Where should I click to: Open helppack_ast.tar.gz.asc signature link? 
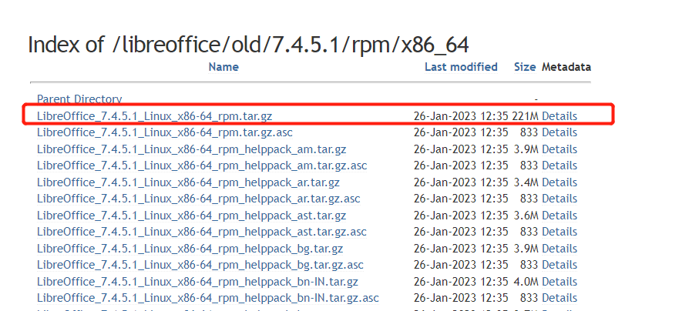201,232
